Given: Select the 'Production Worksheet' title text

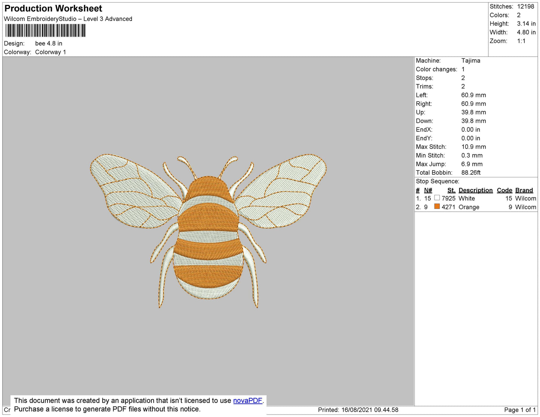Looking at the screenshot, I should click(x=53, y=9).
